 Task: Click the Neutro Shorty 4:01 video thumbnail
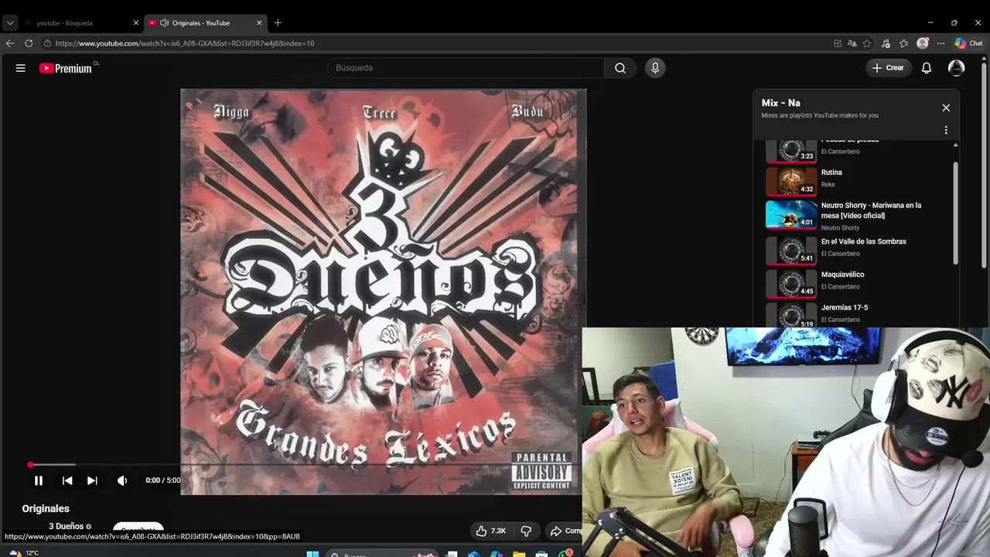(x=790, y=215)
